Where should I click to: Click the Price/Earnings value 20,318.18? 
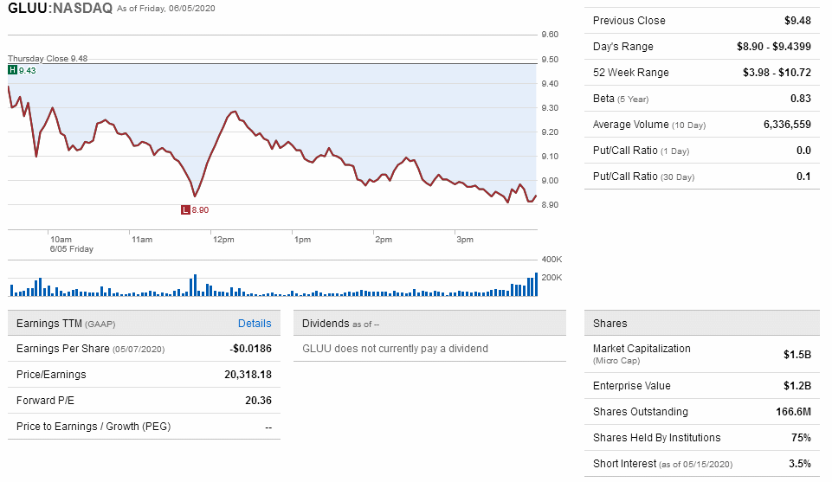[x=248, y=375]
